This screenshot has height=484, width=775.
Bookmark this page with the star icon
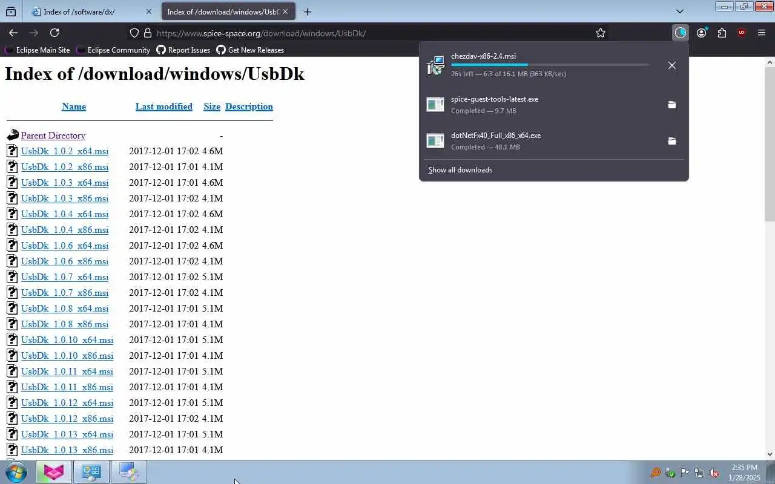coord(601,33)
